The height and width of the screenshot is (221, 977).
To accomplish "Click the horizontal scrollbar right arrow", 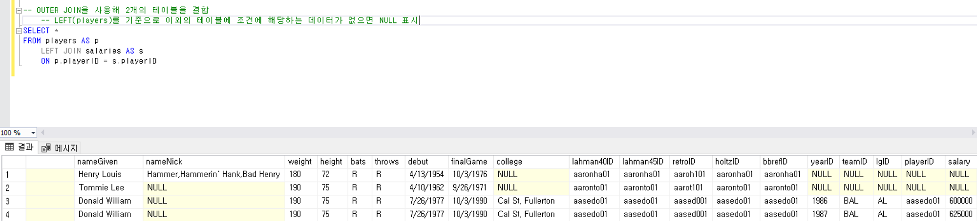I will (973, 132).
